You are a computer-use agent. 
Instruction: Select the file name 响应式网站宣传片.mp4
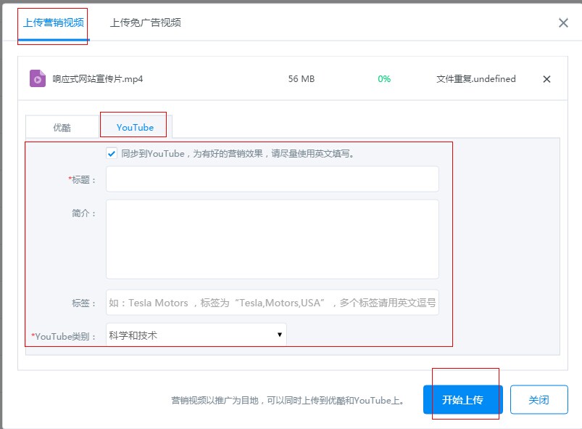(x=98, y=79)
